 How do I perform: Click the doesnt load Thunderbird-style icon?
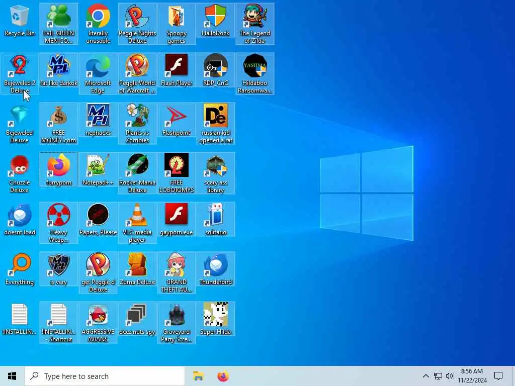pos(20,220)
